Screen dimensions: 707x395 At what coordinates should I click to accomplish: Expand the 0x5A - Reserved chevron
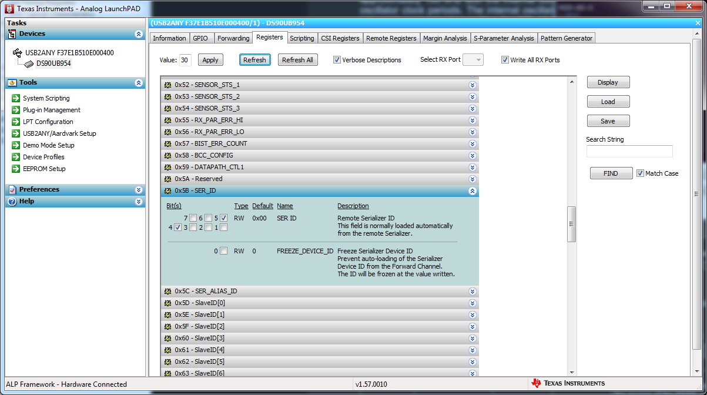(x=472, y=179)
